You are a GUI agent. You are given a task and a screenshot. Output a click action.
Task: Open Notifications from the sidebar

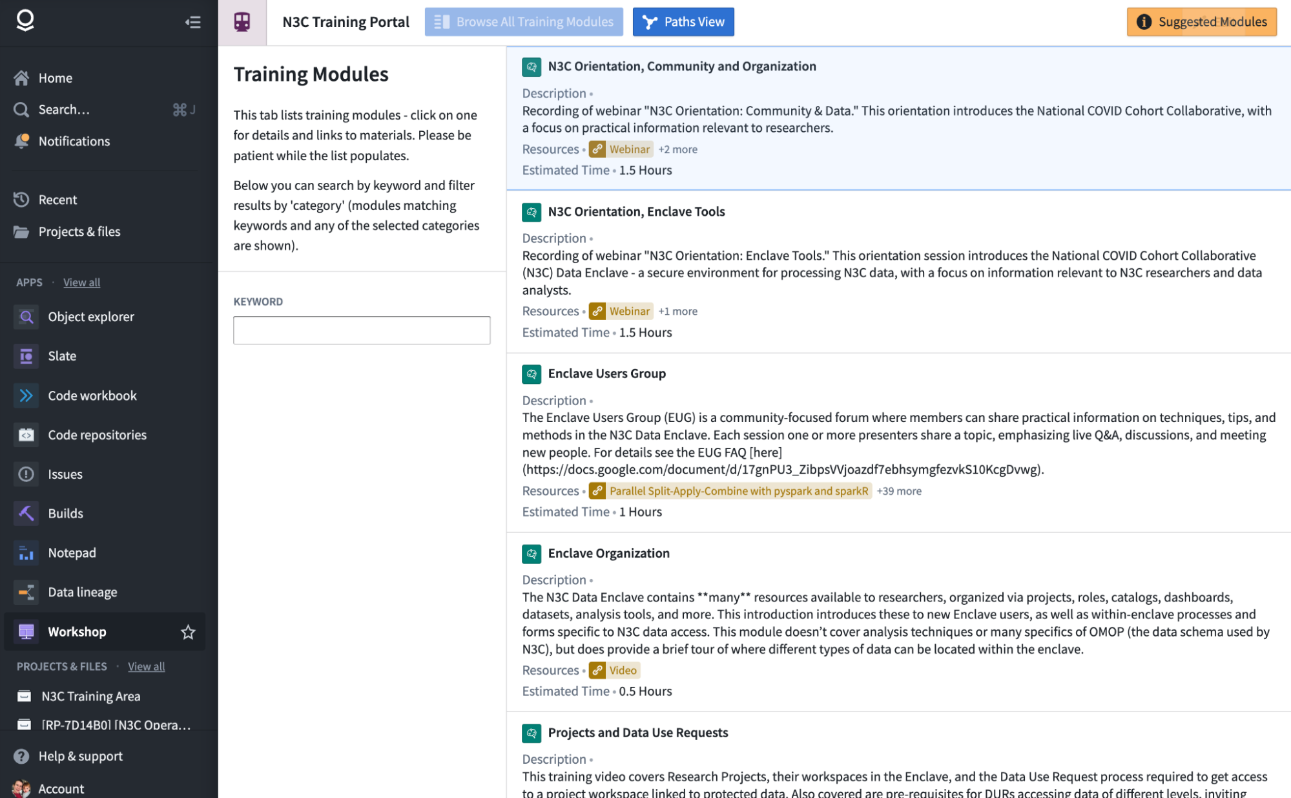tap(74, 141)
